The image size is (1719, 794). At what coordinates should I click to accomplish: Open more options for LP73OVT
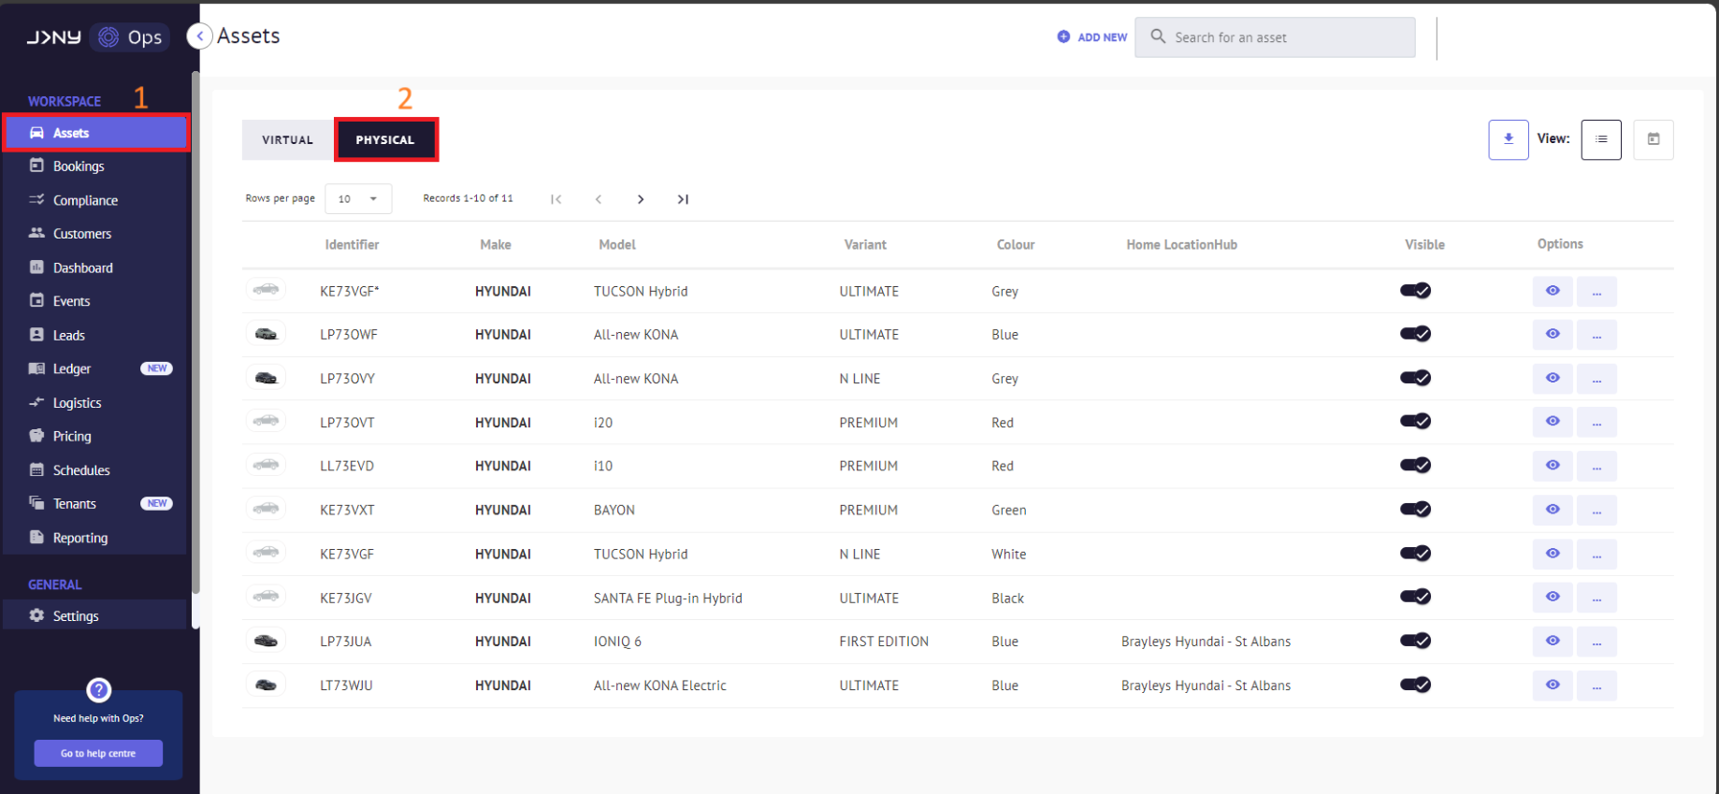tap(1596, 423)
